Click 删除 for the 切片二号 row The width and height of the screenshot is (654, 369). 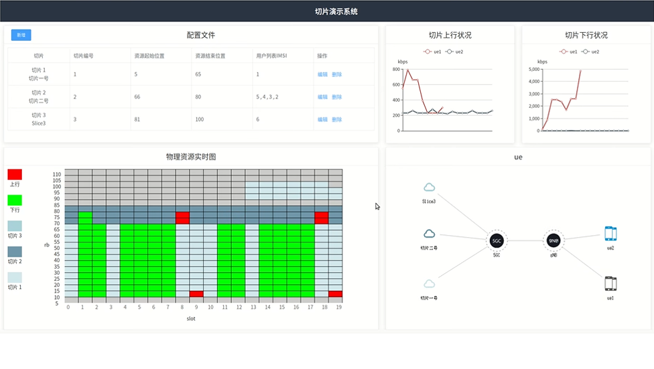(337, 97)
